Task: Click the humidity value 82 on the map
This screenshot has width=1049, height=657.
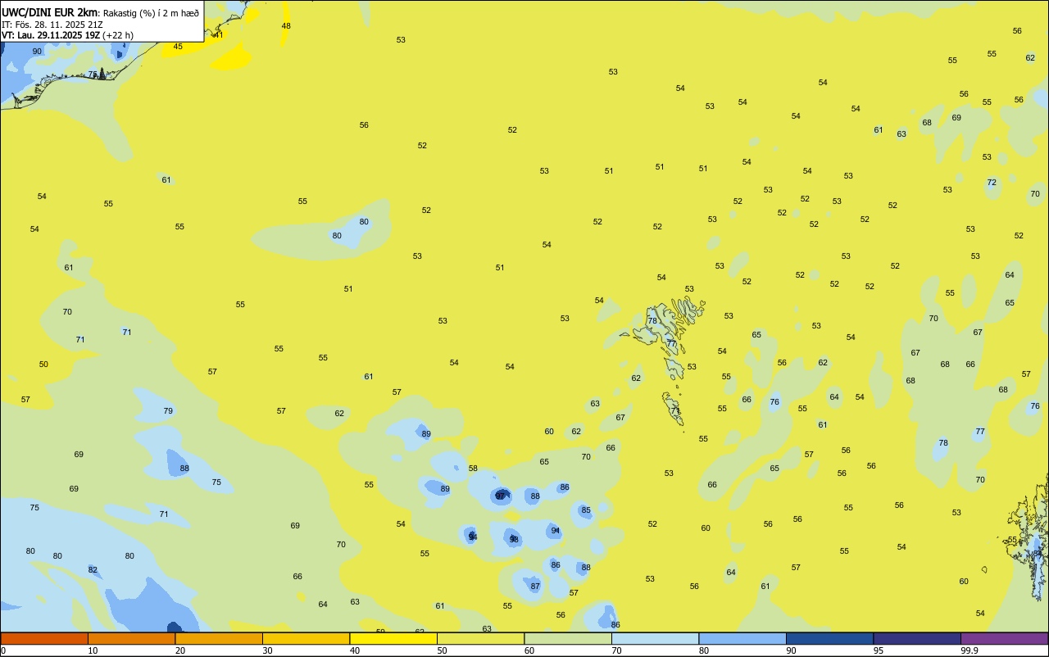Action: pyautogui.click(x=93, y=569)
